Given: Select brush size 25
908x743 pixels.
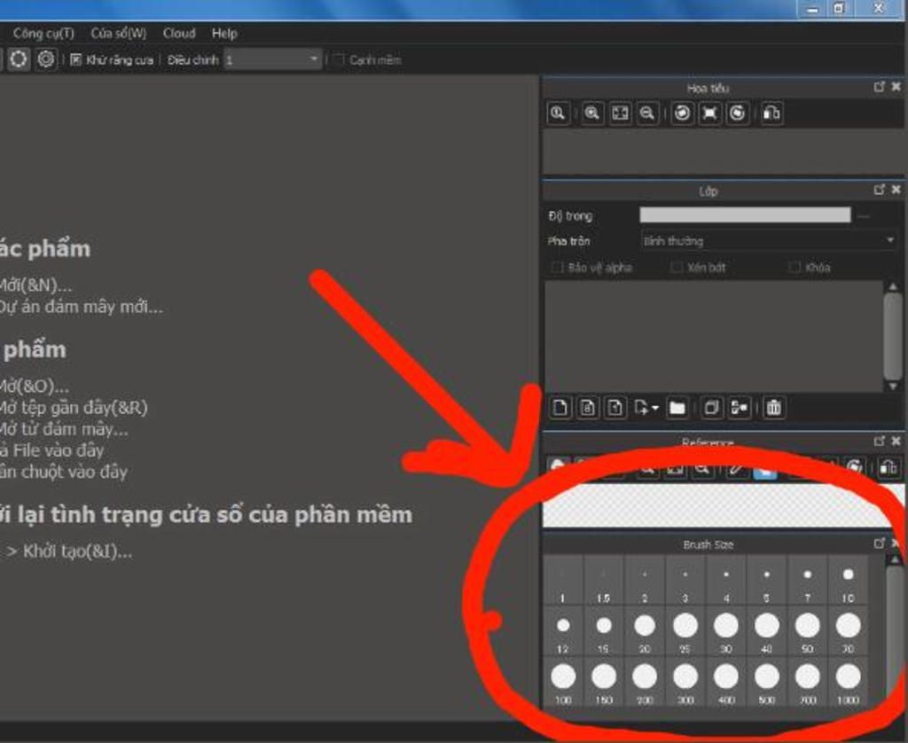Looking at the screenshot, I should click(x=685, y=632).
